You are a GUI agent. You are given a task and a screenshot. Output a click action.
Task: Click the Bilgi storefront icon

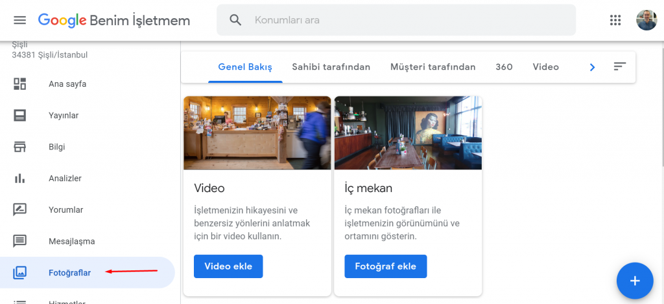click(x=20, y=147)
